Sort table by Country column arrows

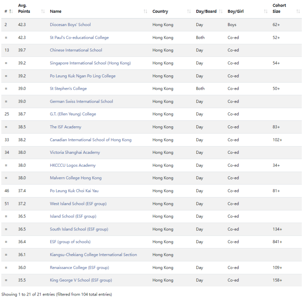coord(189,11)
